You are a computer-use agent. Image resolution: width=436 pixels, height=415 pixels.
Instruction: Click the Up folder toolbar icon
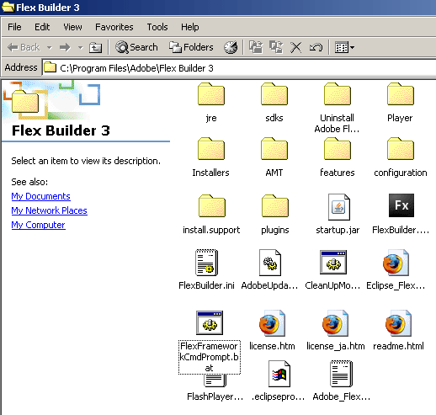coord(95,47)
